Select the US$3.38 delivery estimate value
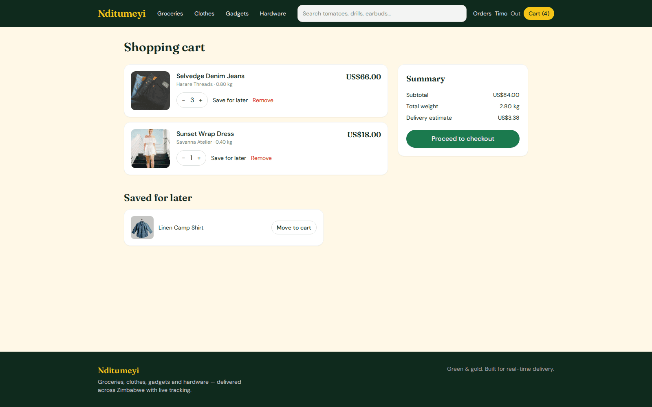Screen dimensions: 652x407 (x=509, y=118)
